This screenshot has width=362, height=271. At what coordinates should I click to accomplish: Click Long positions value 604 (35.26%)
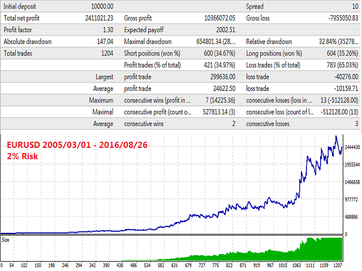point(342,53)
